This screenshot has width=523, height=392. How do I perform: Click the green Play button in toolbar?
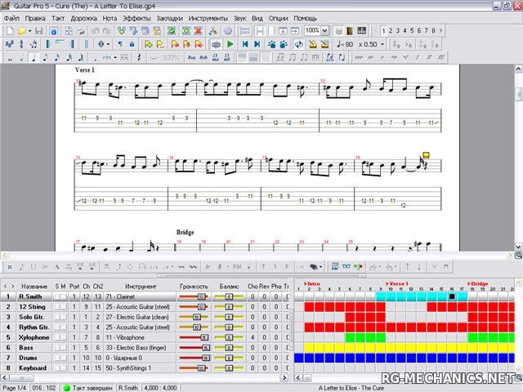tap(230, 44)
